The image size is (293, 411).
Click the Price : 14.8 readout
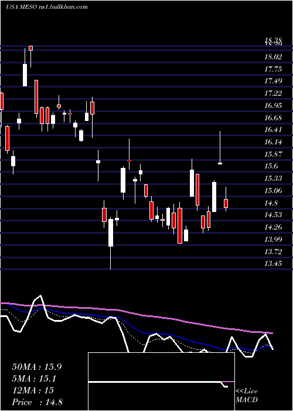tap(37, 402)
